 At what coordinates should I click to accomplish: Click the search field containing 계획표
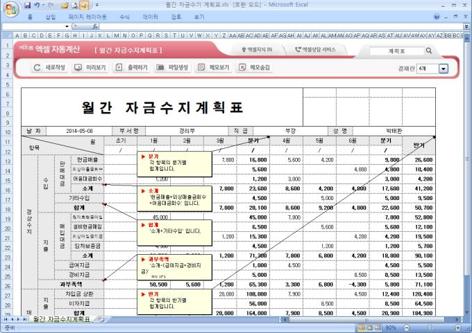(x=396, y=51)
